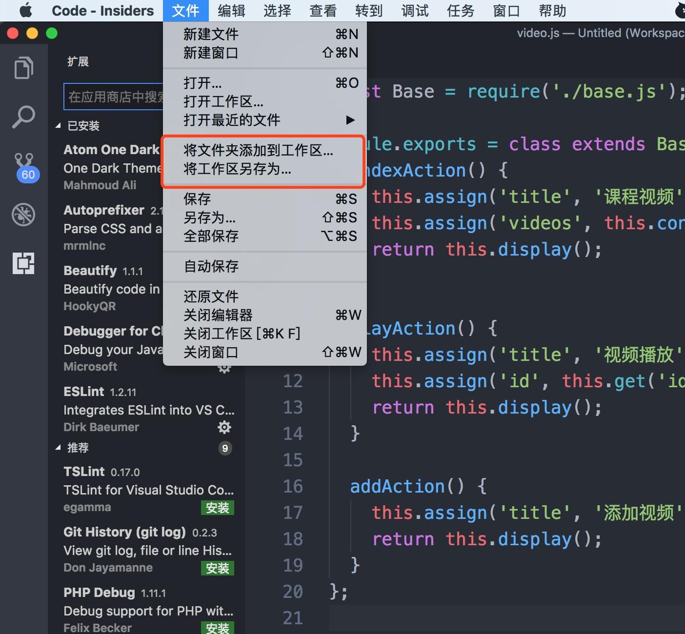Choose 全部保存 menu entry
The height and width of the screenshot is (634, 685).
265,236
